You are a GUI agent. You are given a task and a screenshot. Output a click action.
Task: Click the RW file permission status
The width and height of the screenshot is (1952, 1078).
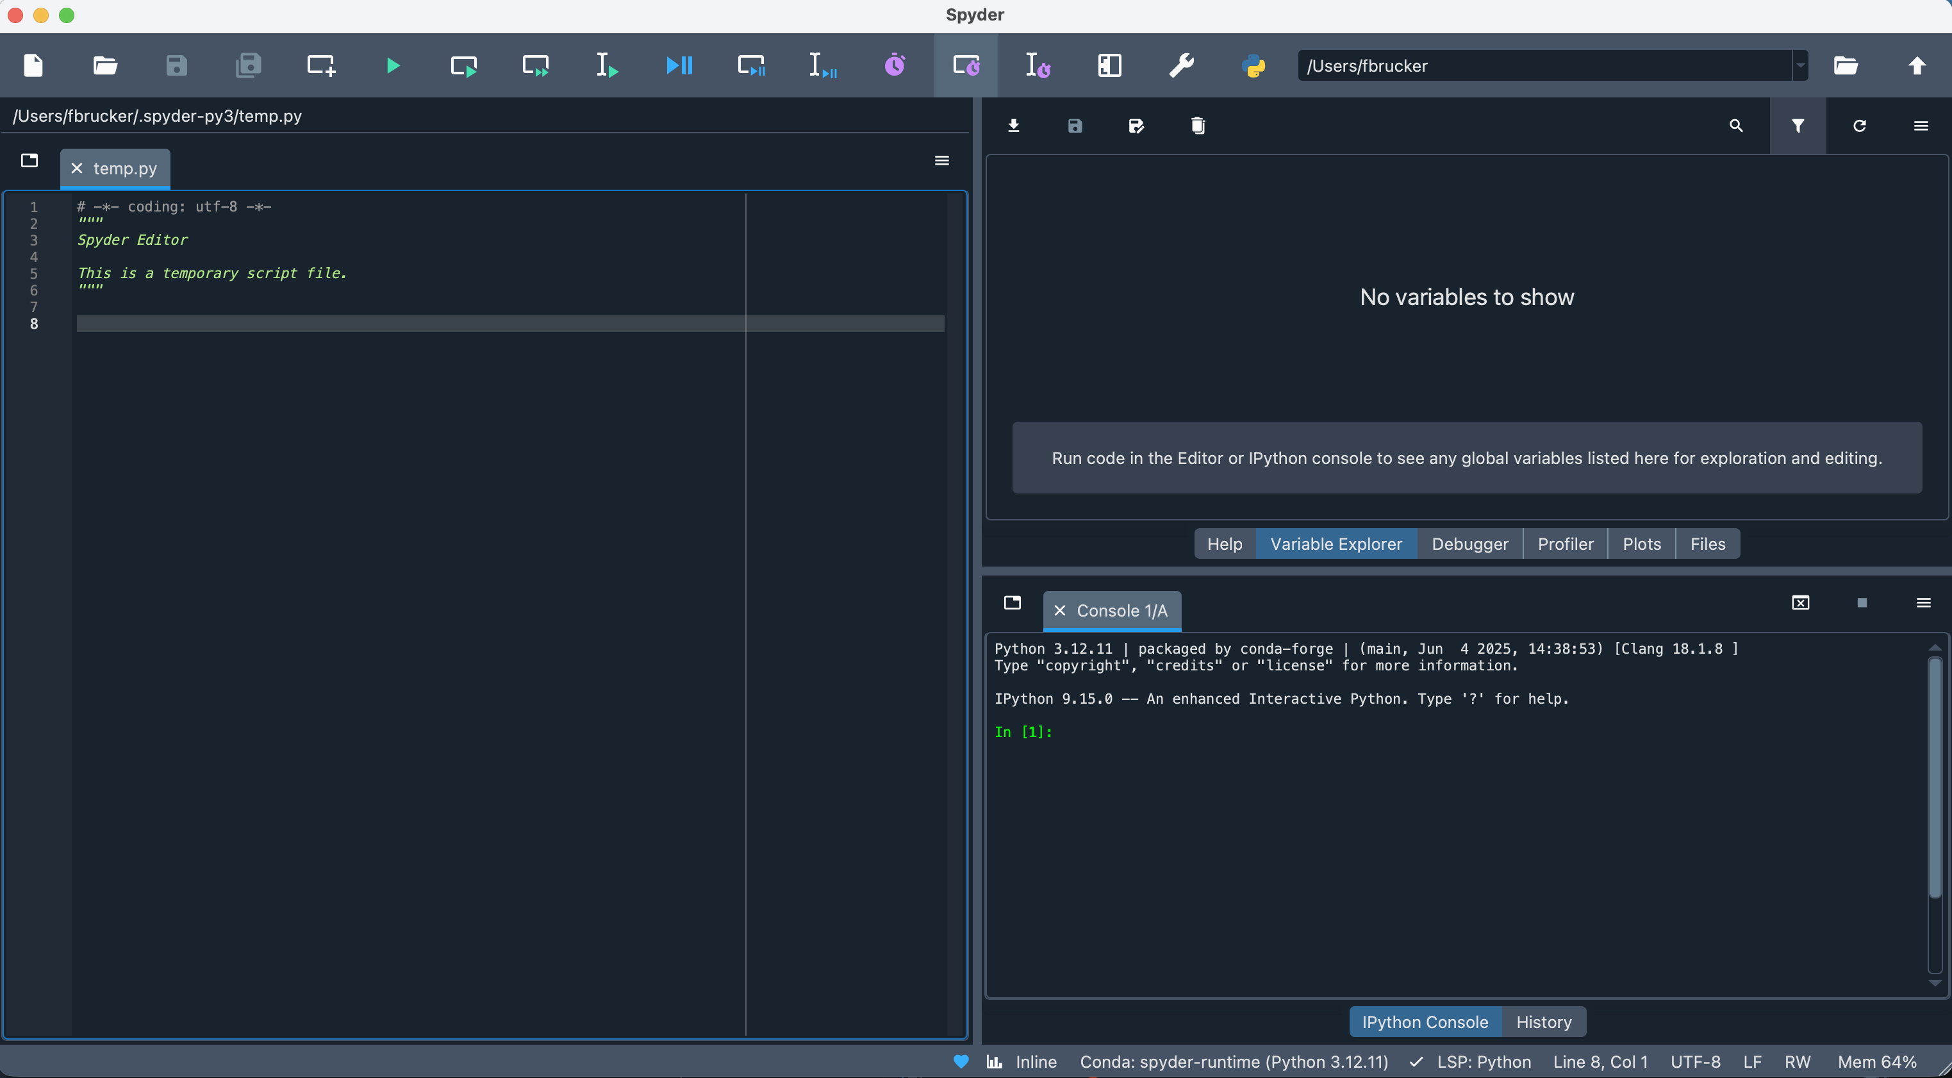pyautogui.click(x=1798, y=1061)
